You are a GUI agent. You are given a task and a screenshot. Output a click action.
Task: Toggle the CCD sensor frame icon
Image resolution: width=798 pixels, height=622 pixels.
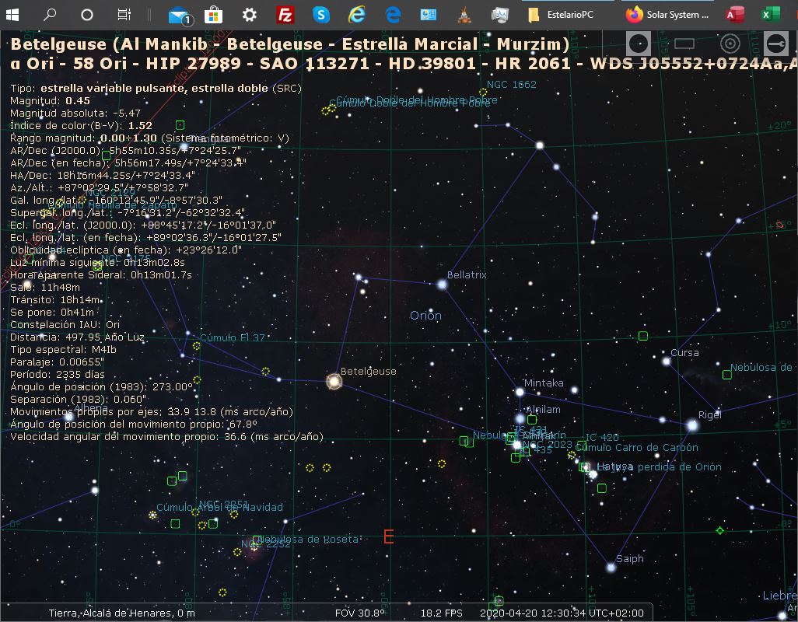tap(684, 44)
